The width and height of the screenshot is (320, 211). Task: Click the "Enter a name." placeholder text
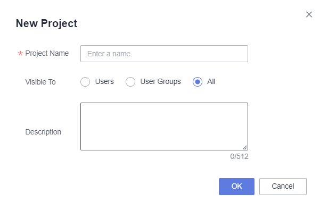click(x=110, y=54)
